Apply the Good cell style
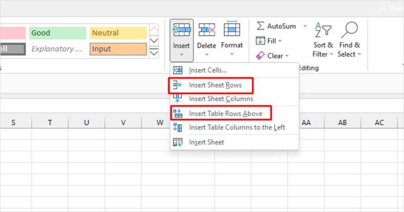Viewport: 404px width, 212px height. click(58, 33)
